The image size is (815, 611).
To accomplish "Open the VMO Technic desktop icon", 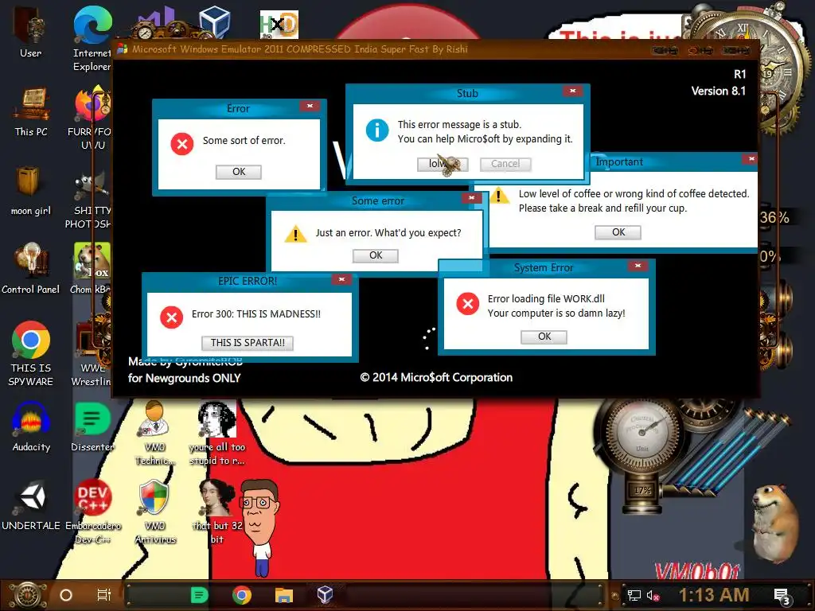I will click(155, 433).
